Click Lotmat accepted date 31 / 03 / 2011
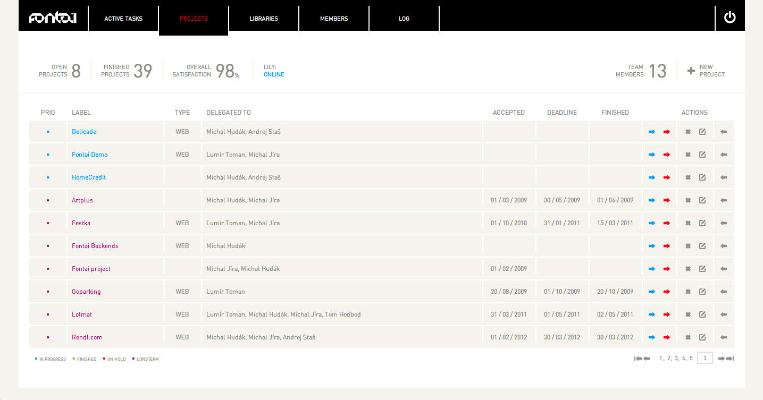763x400 pixels. click(509, 314)
